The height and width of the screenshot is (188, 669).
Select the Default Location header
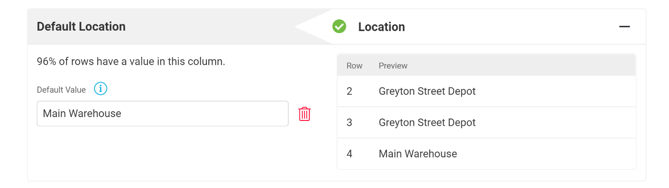pyautogui.click(x=81, y=26)
